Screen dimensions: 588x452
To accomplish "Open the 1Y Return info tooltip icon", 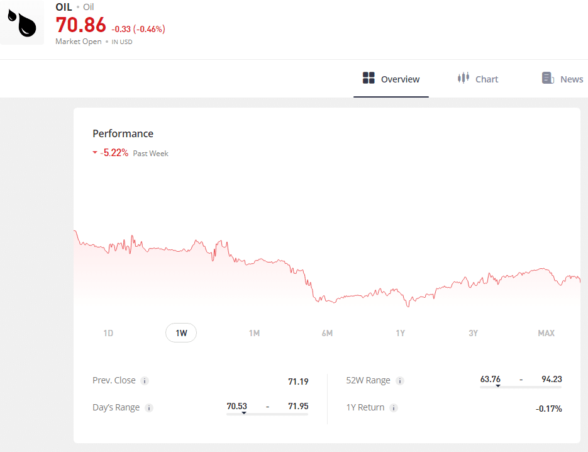I will point(394,408).
